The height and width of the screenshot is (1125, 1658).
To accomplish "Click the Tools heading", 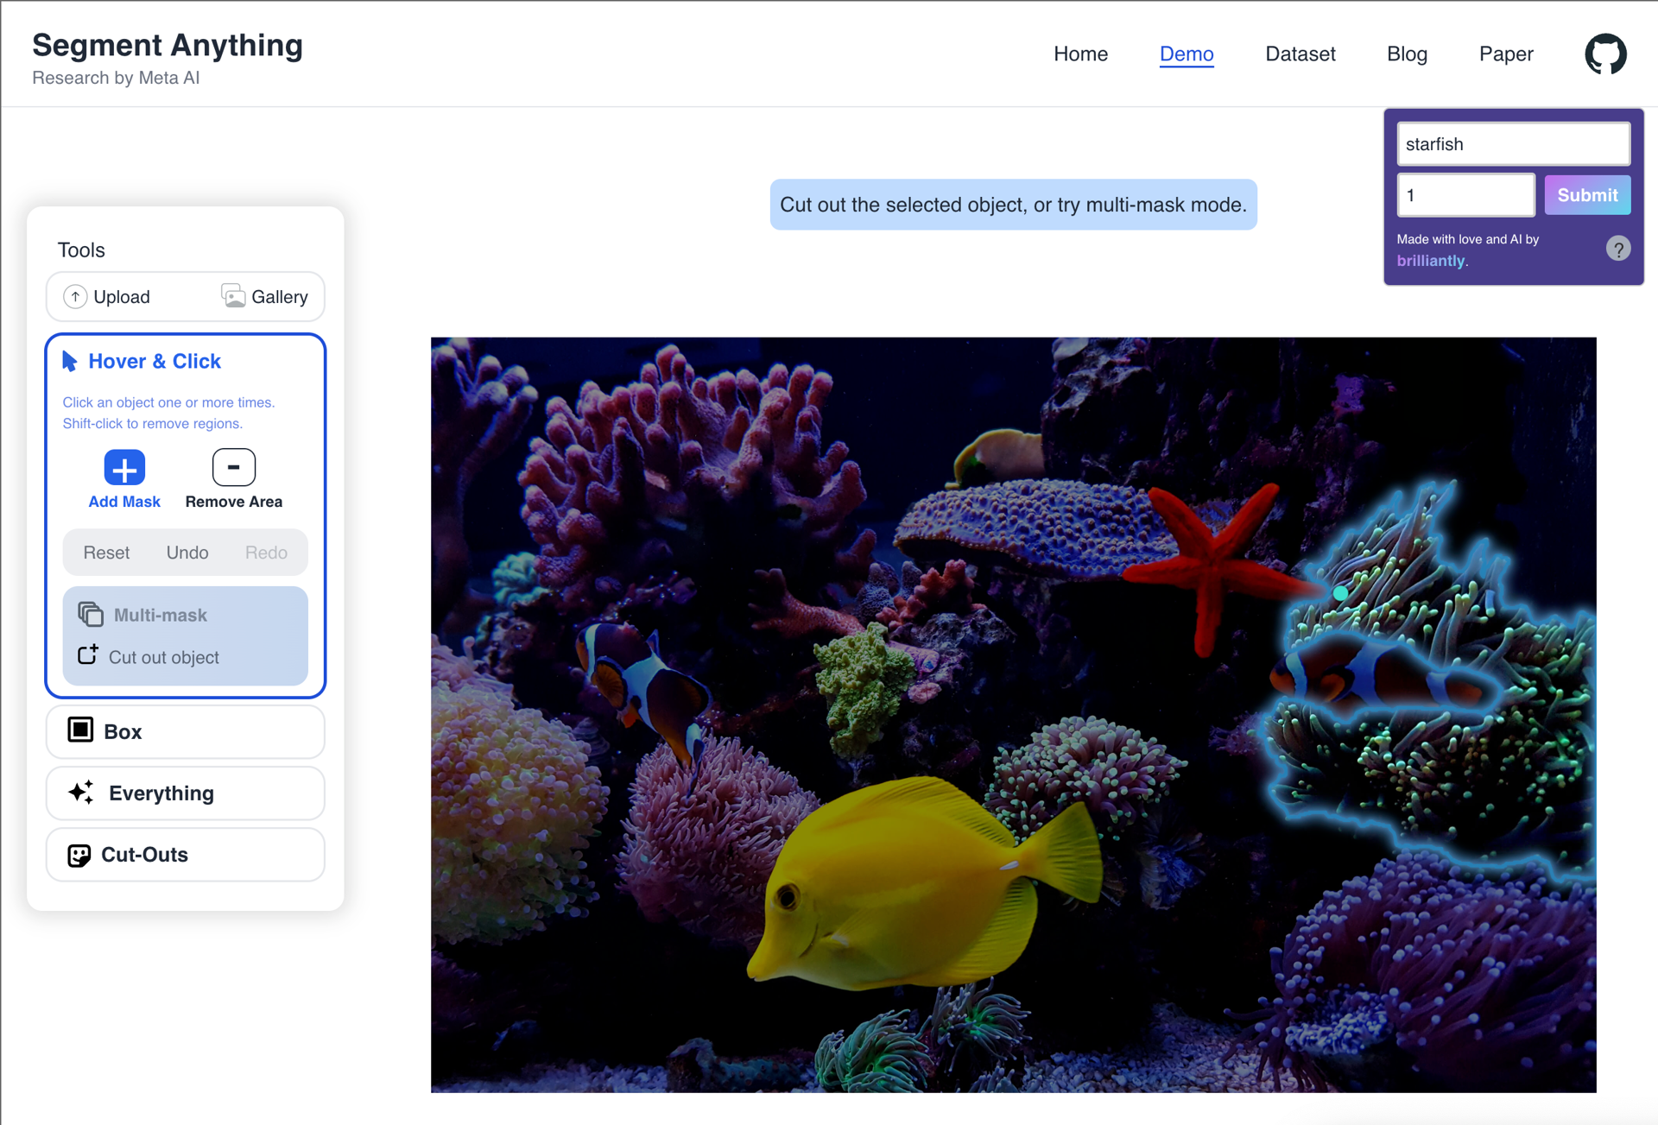I will click(81, 250).
